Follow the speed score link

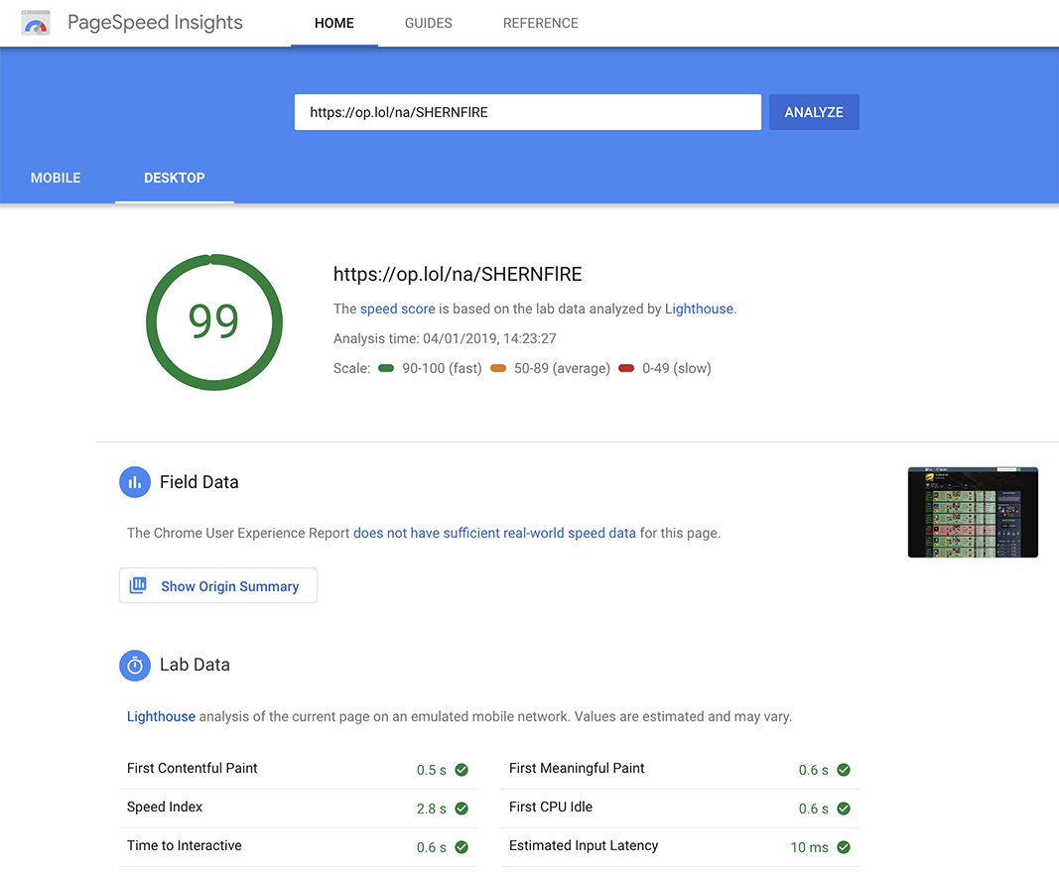point(397,310)
